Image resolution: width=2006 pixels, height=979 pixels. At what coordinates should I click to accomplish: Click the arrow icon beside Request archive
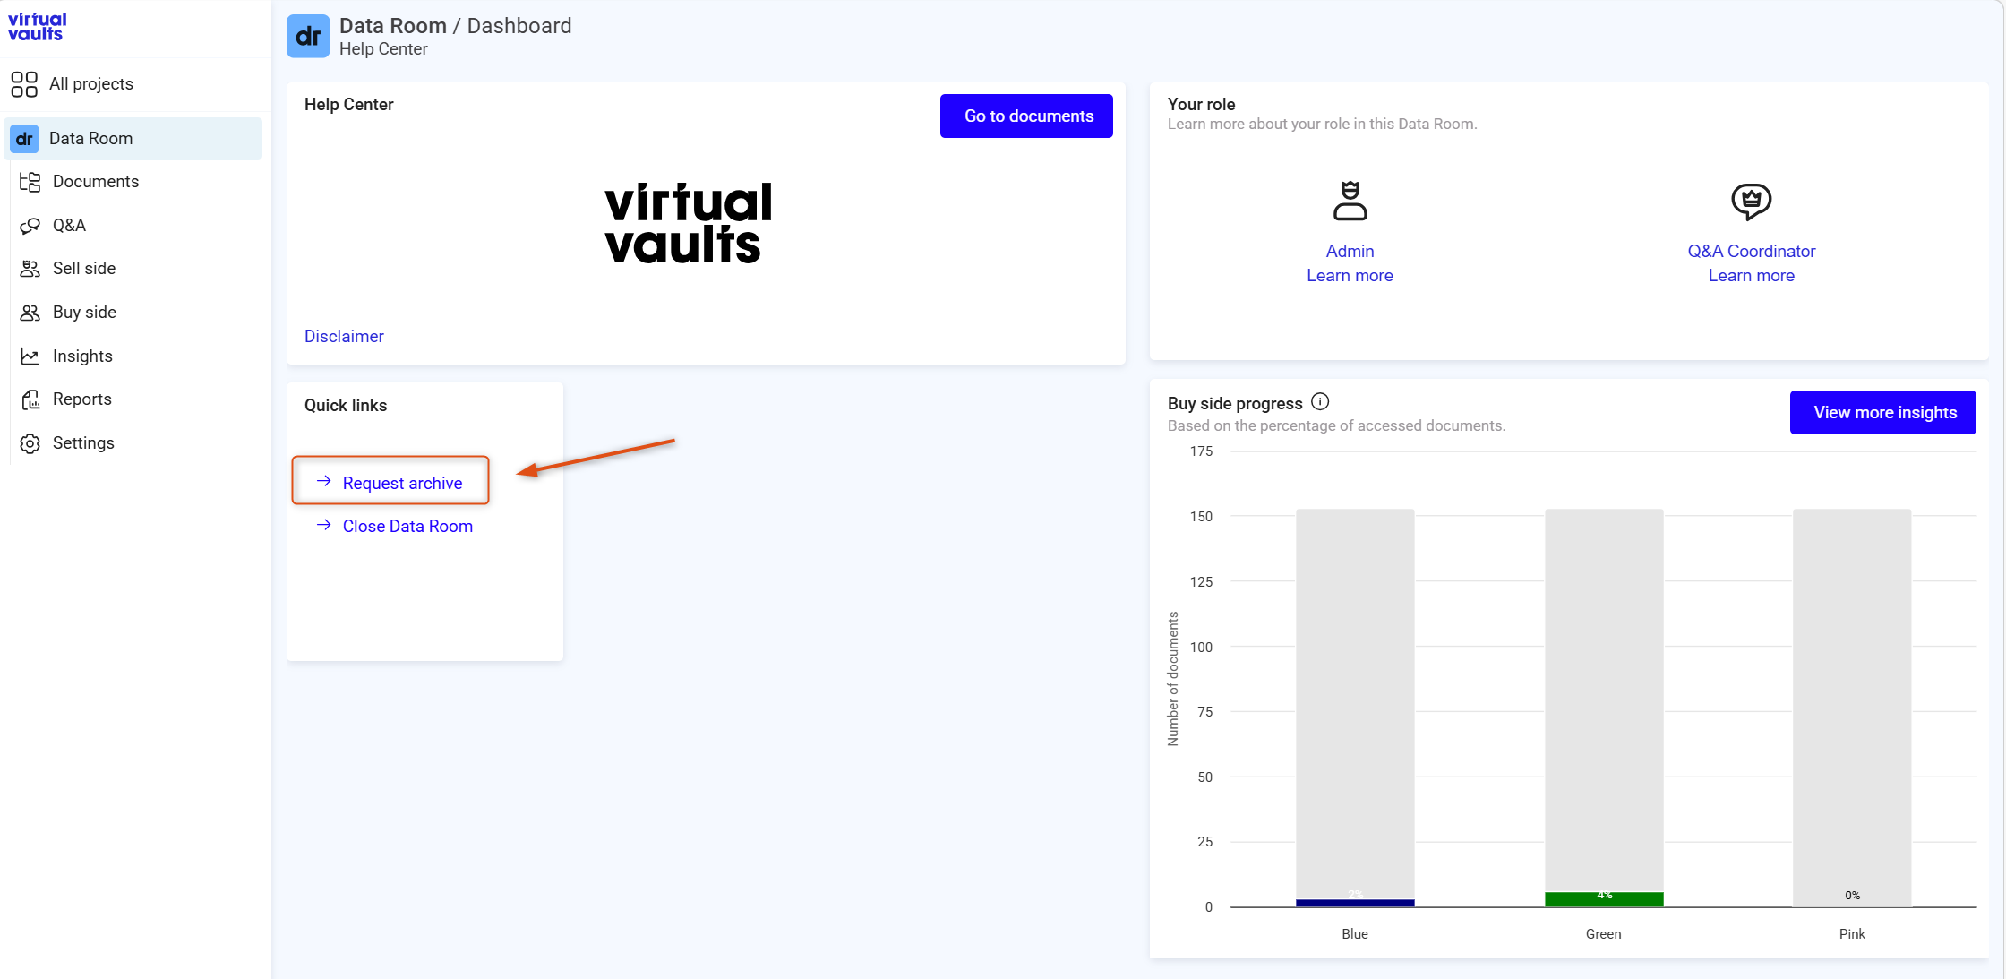(324, 481)
